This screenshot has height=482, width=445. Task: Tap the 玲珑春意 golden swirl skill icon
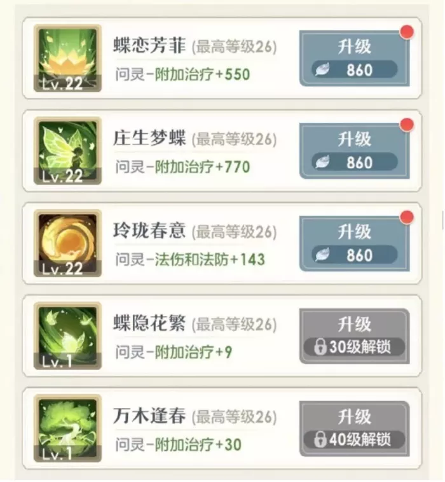pos(67,243)
